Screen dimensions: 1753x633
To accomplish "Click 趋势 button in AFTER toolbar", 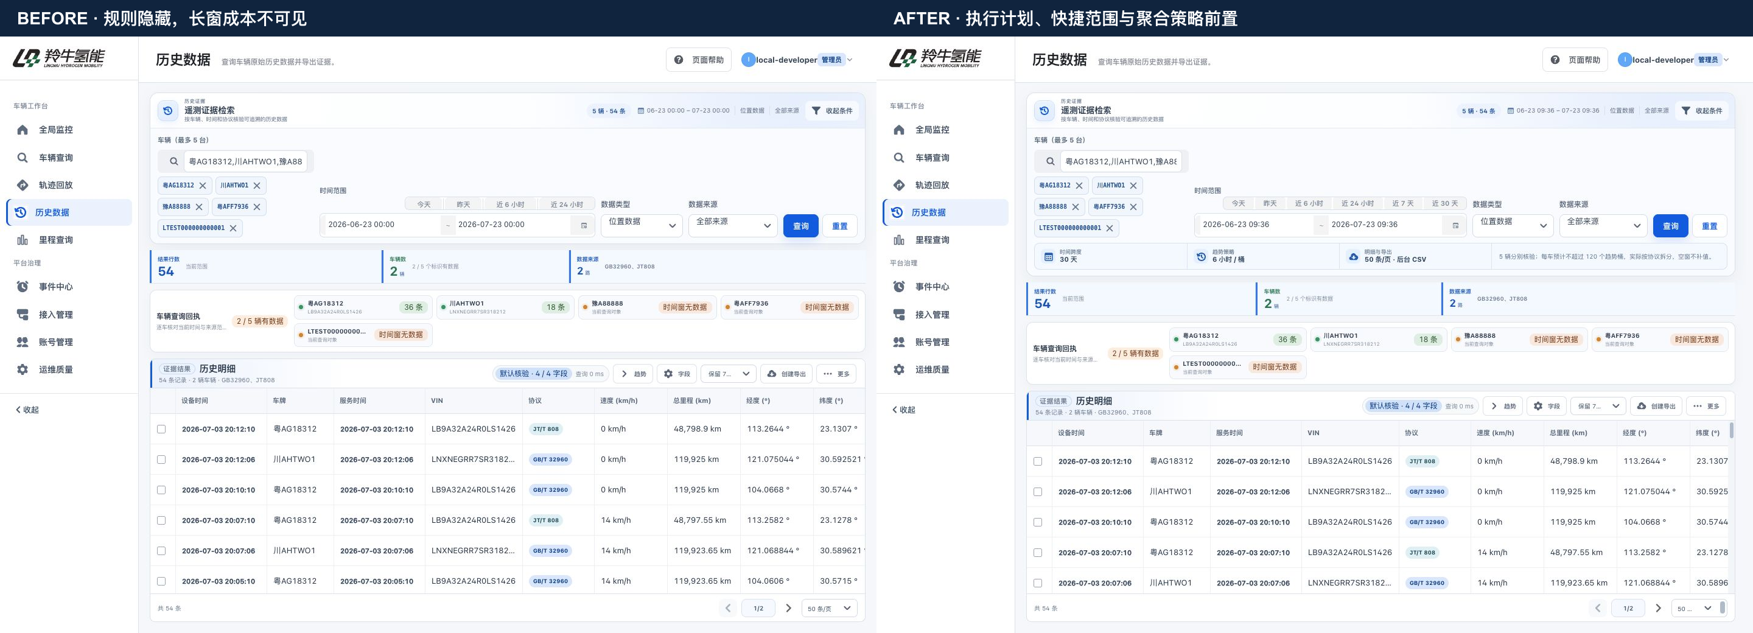I will pyautogui.click(x=1503, y=407).
